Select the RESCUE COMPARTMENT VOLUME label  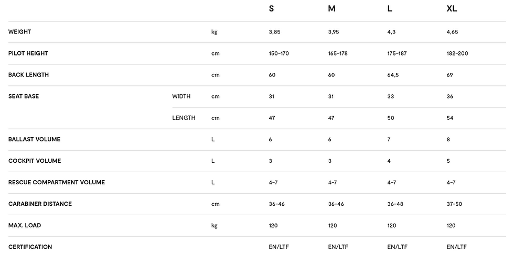(57, 182)
